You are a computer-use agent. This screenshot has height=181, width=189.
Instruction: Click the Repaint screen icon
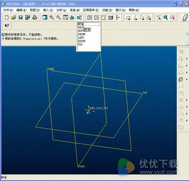pyautogui.click(x=45, y=17)
